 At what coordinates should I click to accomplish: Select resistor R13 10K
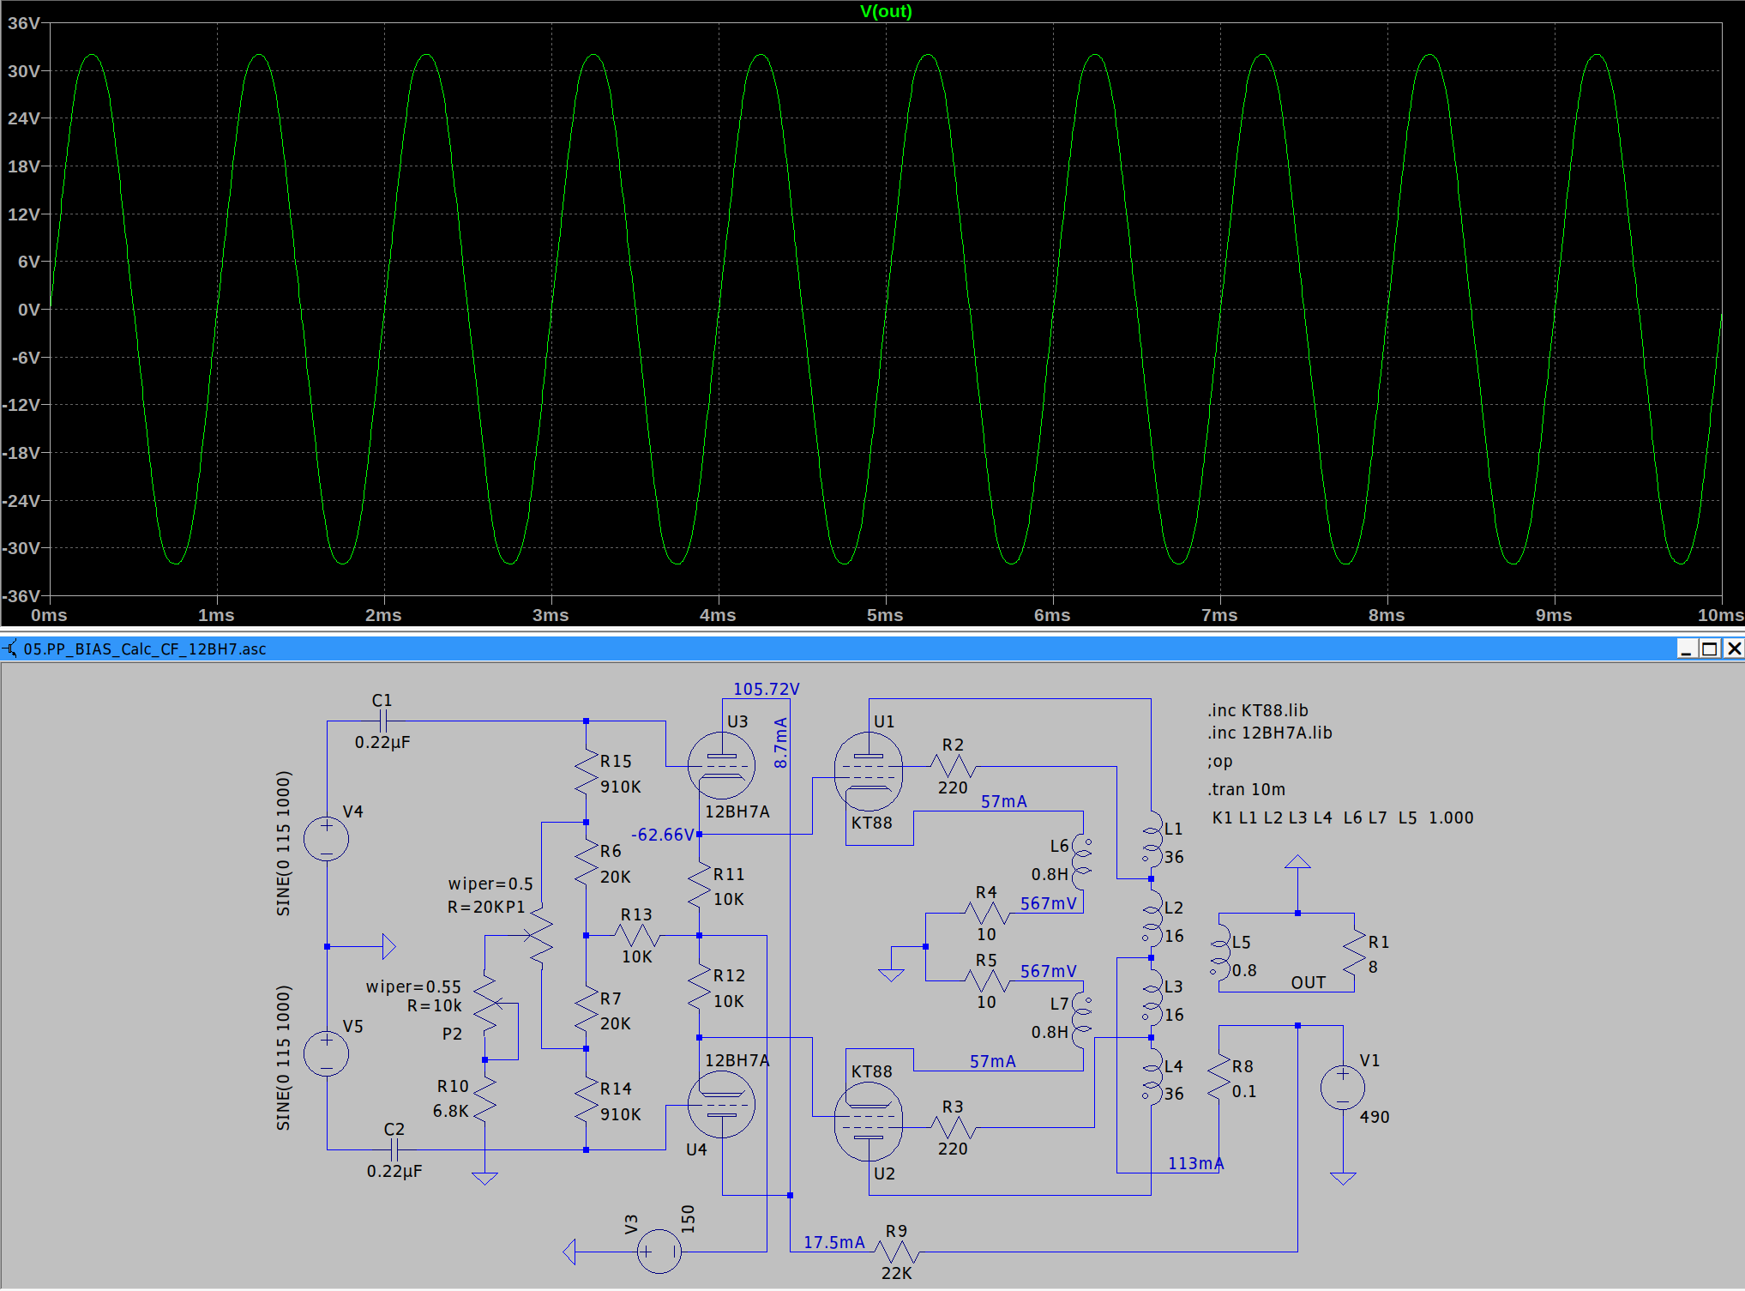[x=637, y=936]
